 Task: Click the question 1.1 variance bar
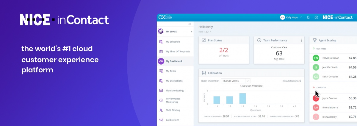click(217, 100)
